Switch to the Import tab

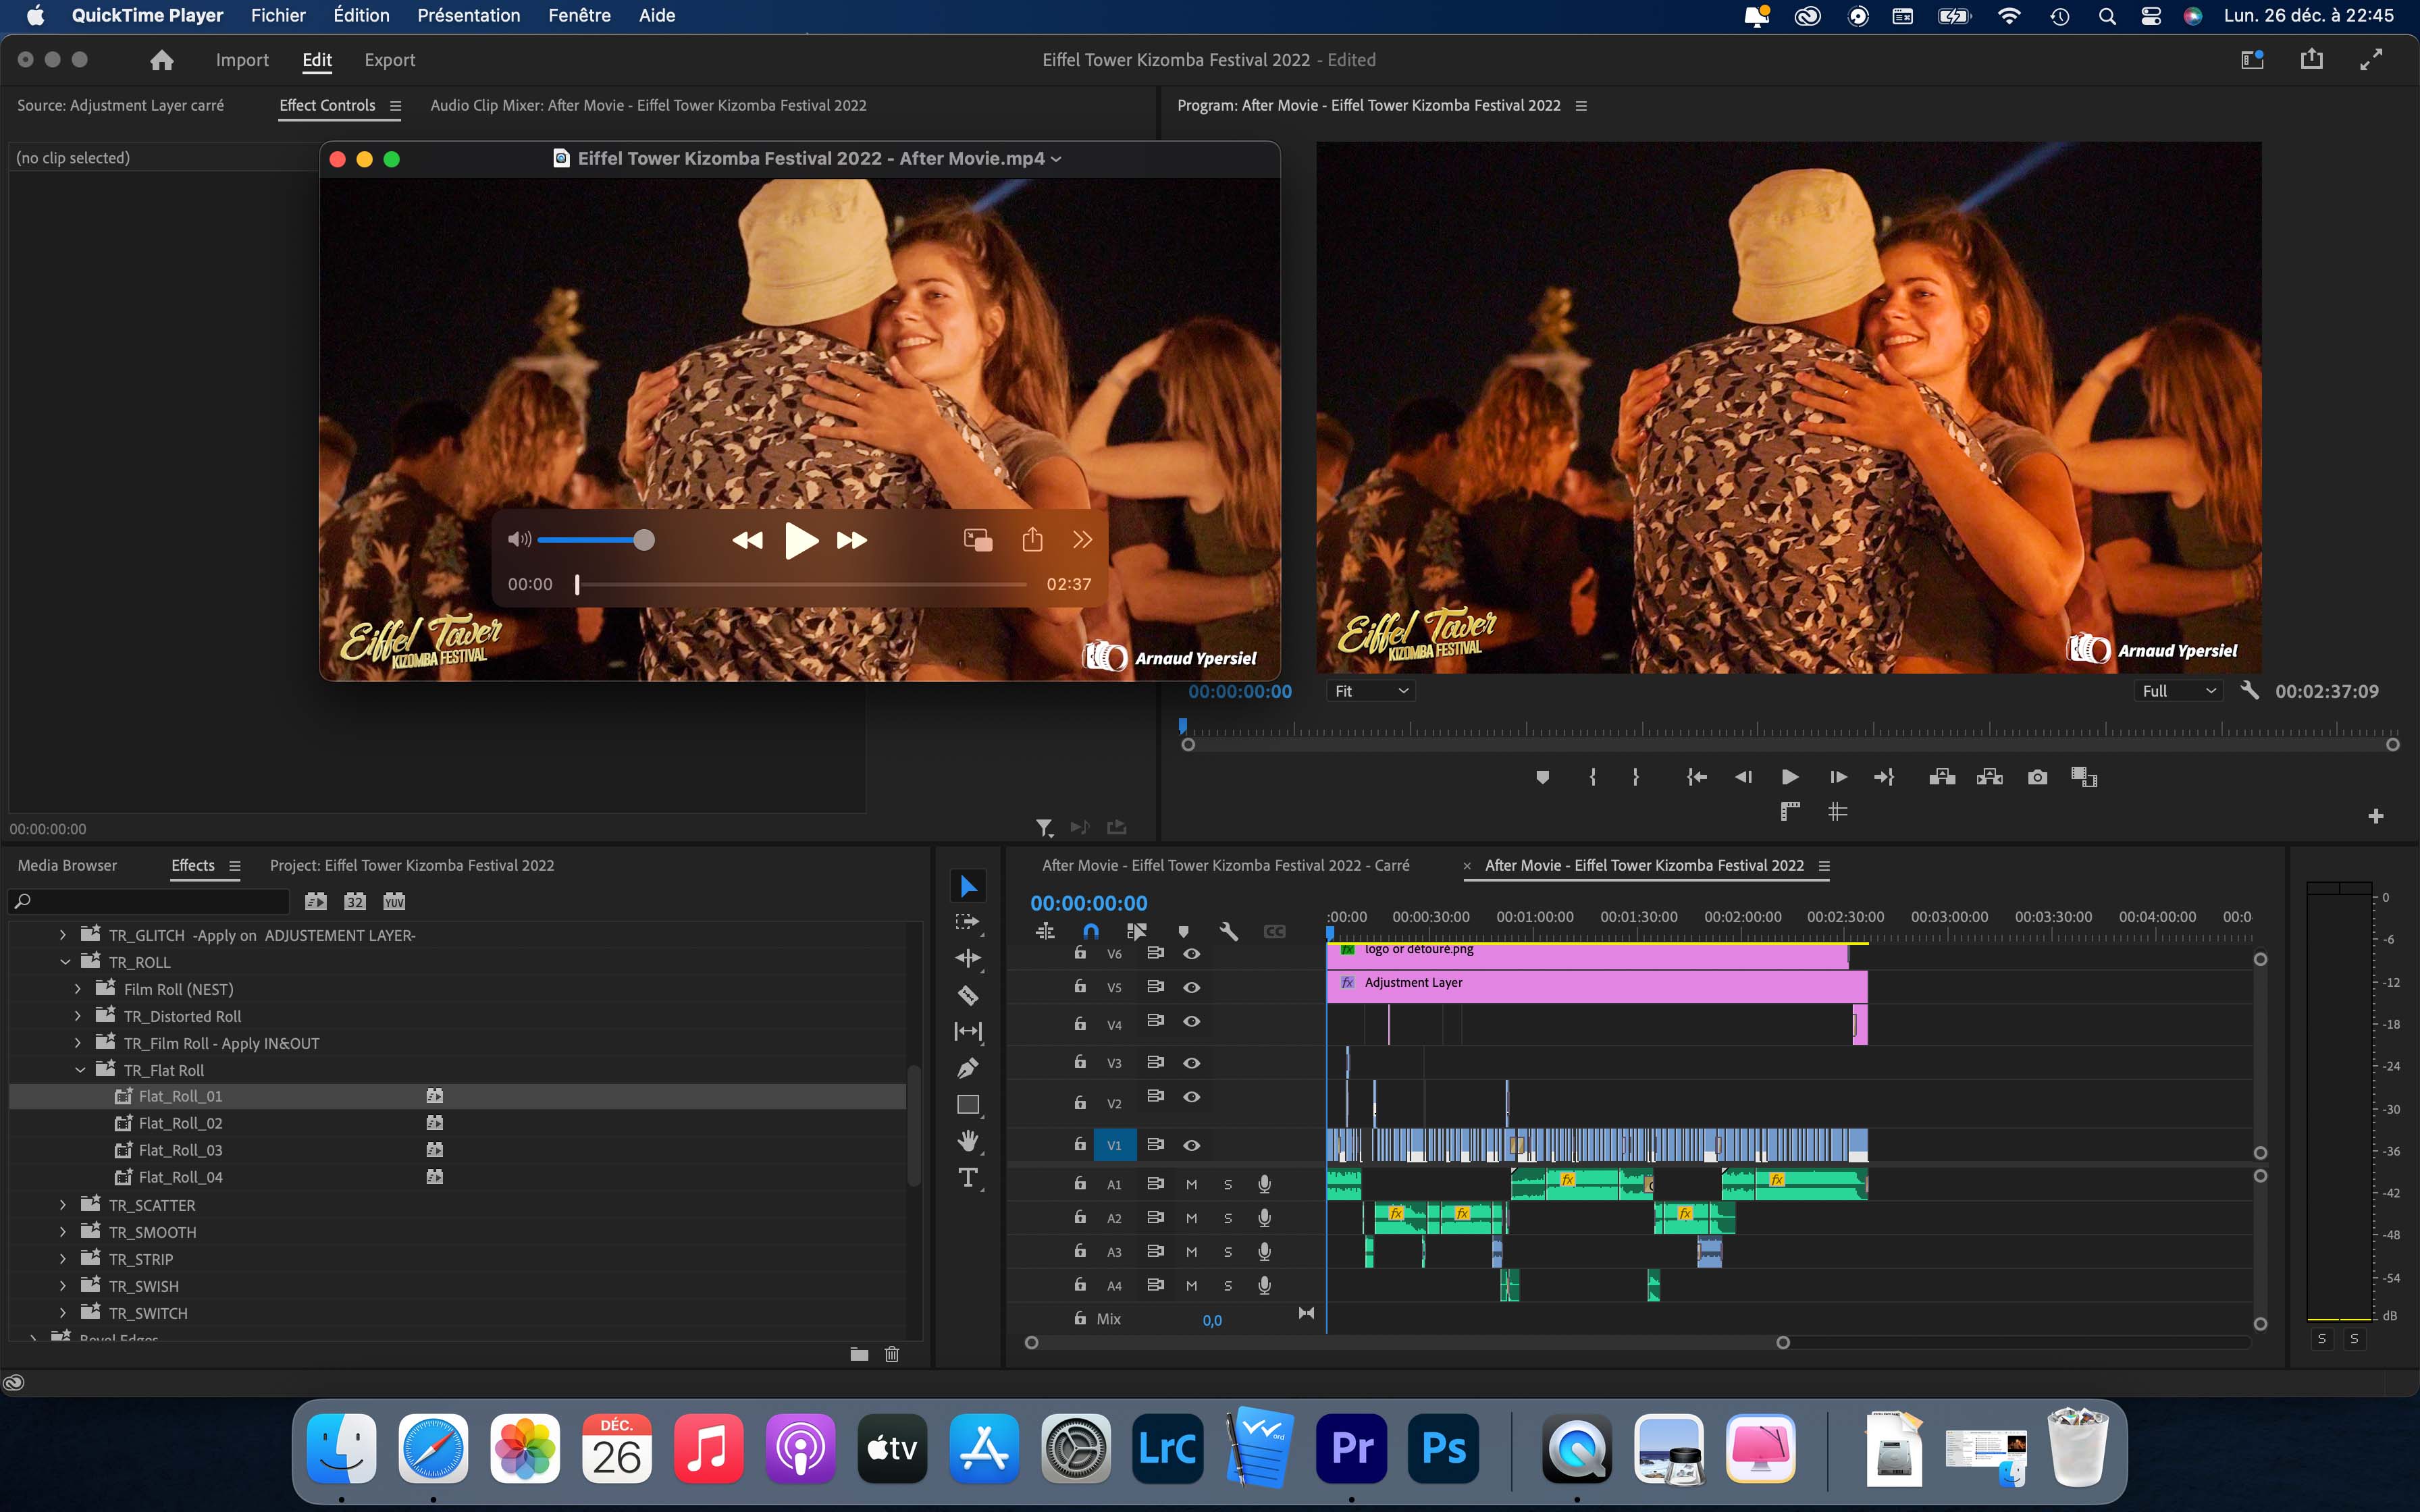click(x=242, y=60)
